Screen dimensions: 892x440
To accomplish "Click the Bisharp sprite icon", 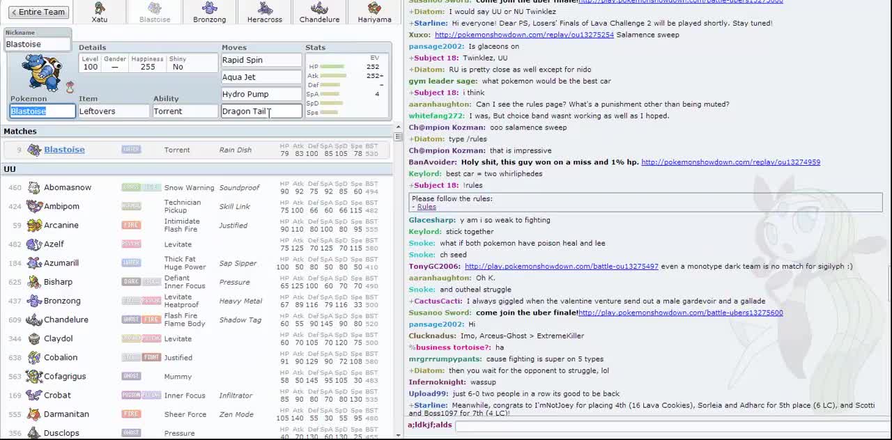I will tap(34, 281).
